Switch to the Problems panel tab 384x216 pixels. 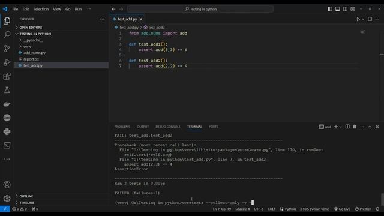(x=122, y=127)
